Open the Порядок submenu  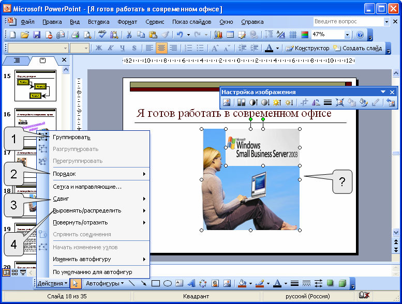point(93,174)
